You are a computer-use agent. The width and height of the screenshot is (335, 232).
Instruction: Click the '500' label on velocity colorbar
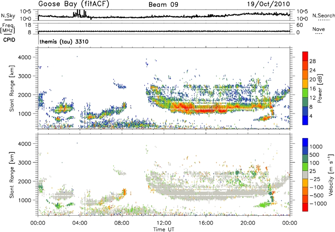[314, 155]
